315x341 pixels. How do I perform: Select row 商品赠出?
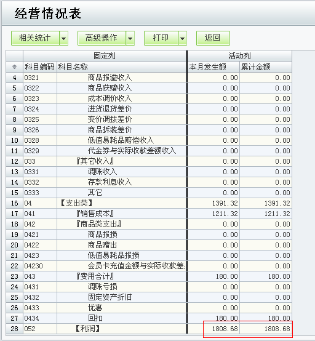[x=149, y=245]
